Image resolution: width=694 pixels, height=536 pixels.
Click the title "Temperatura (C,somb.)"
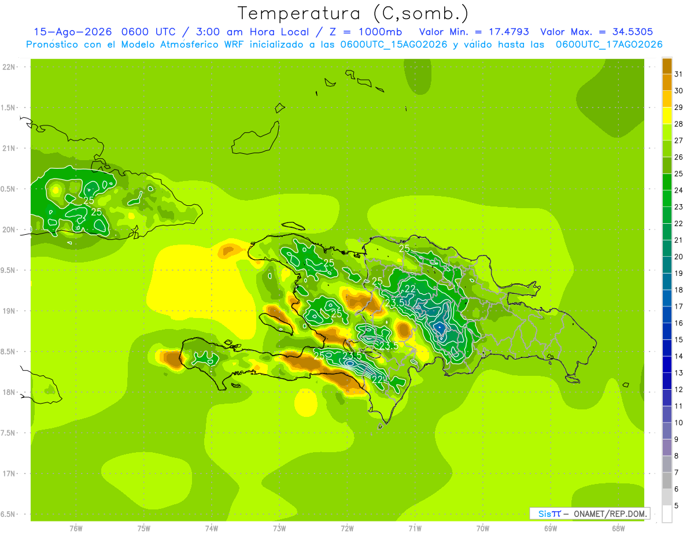point(353,13)
